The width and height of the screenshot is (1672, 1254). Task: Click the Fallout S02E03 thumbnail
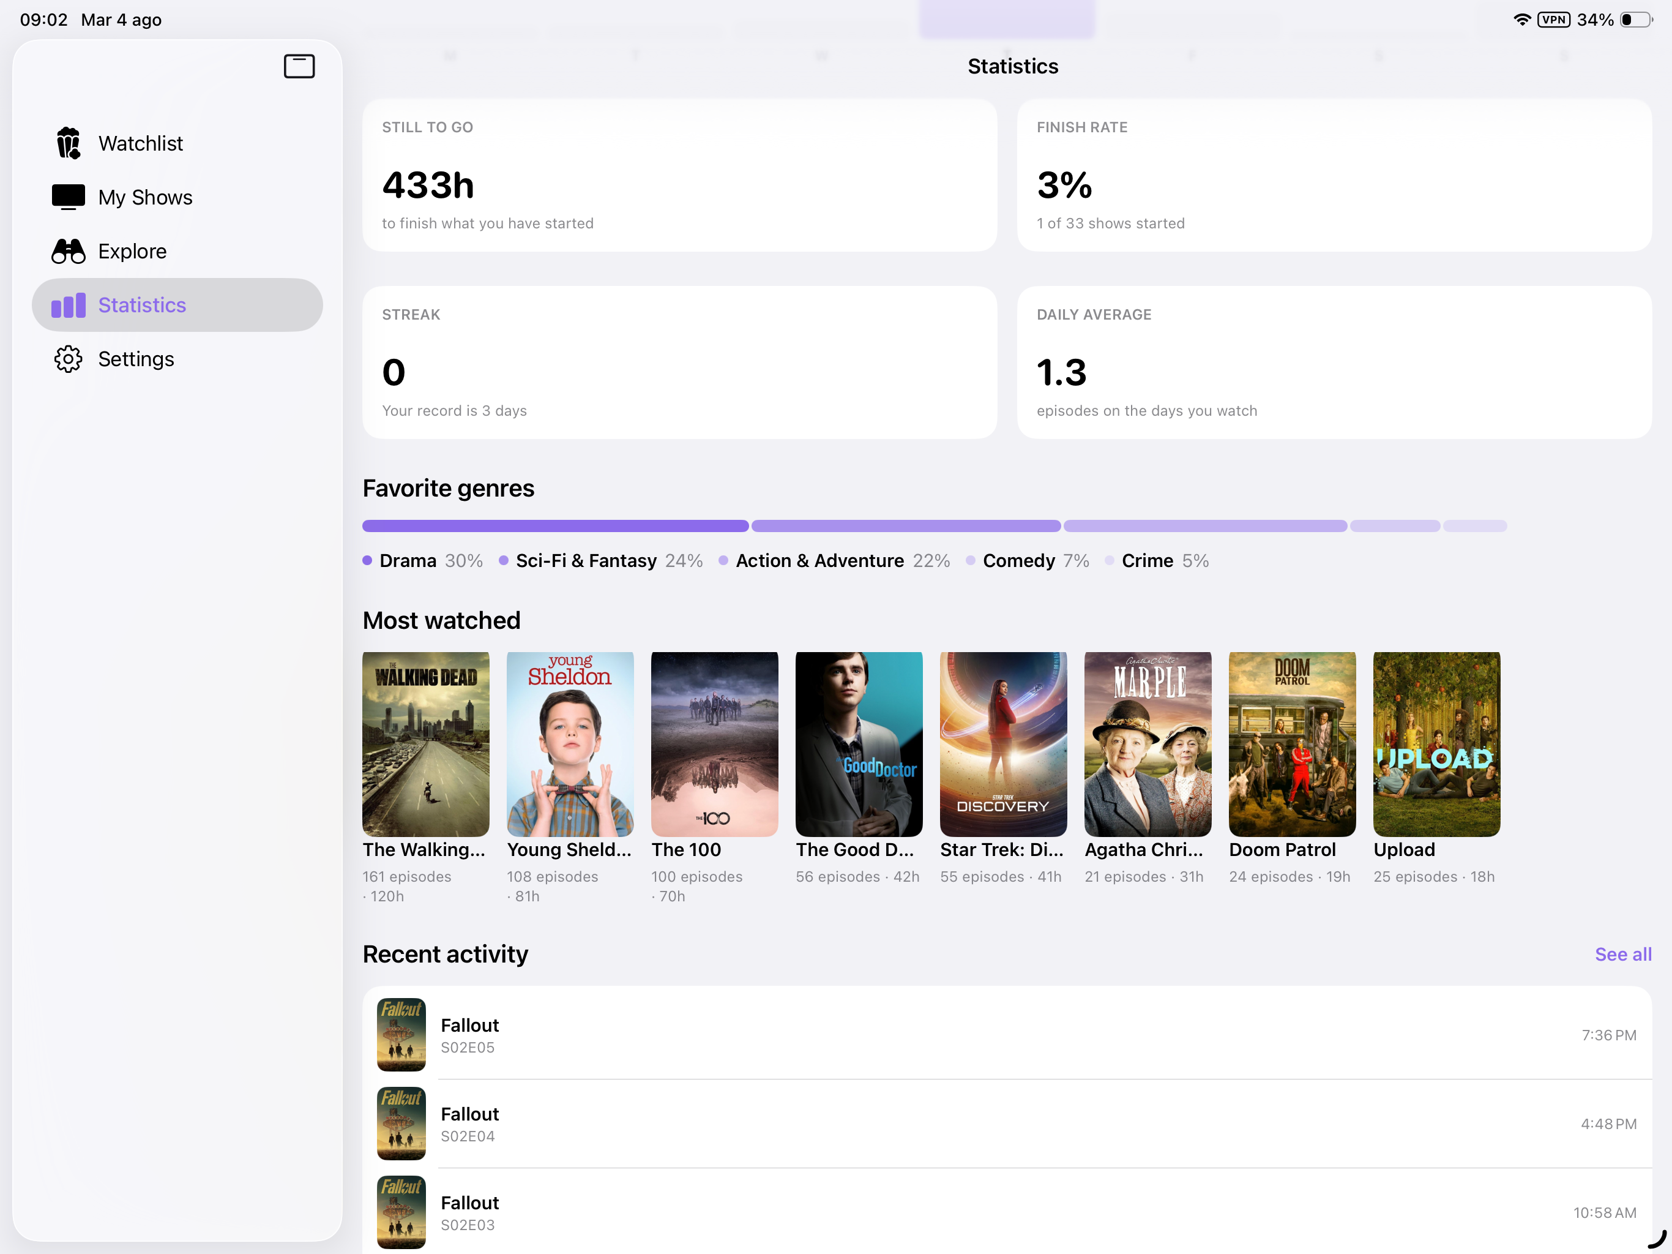coord(401,1212)
